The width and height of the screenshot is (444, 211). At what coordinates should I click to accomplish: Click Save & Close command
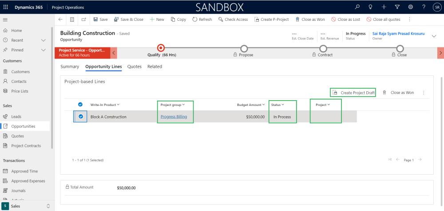pyautogui.click(x=129, y=20)
